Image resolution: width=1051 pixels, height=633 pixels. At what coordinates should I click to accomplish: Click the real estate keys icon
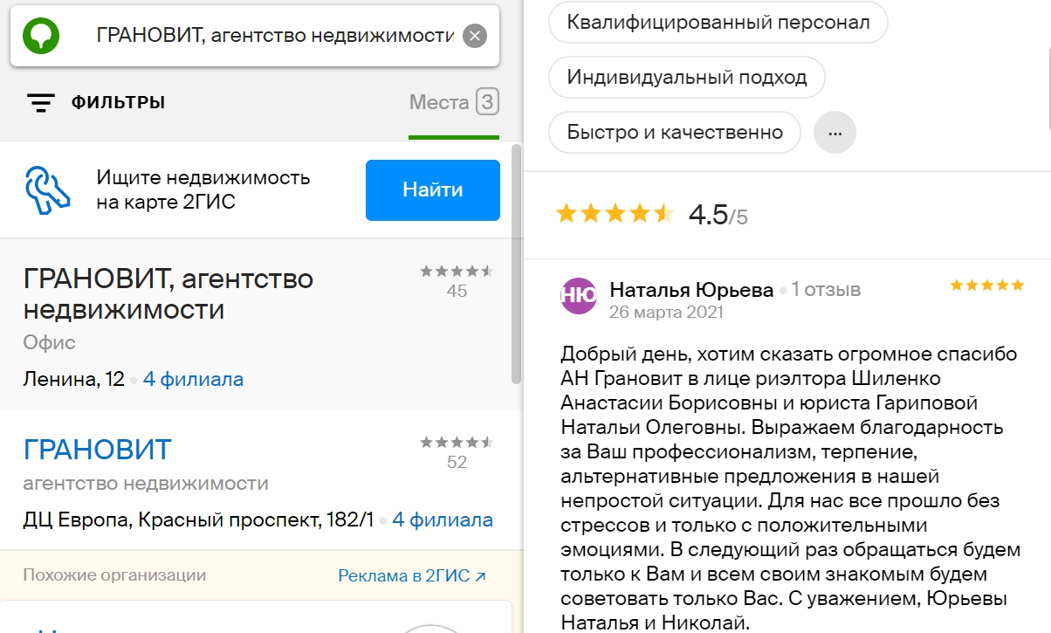tap(46, 189)
